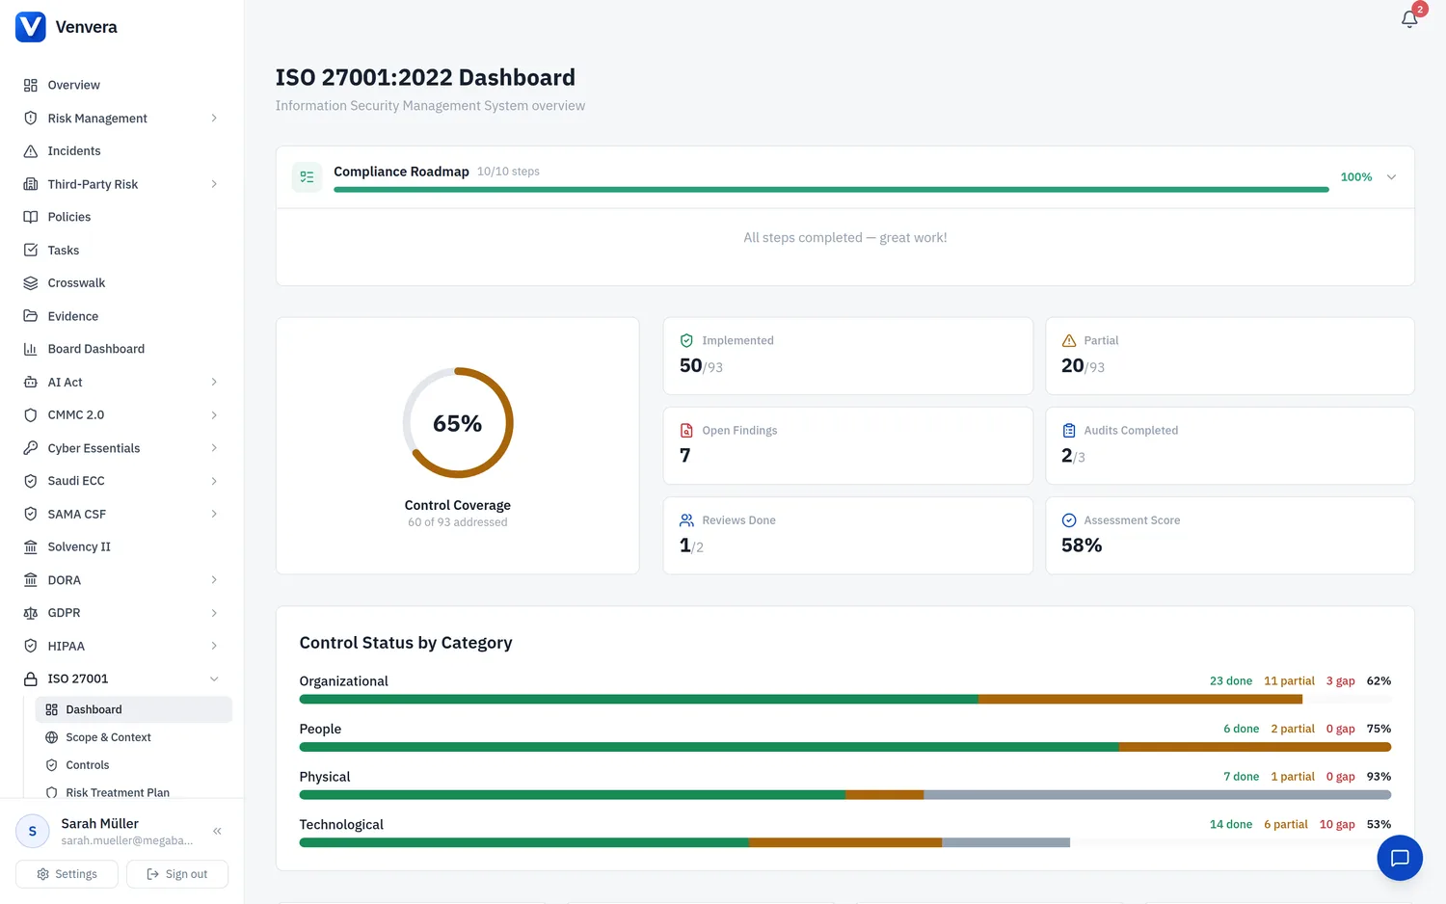Click the Implemented shield-check icon

(687, 340)
